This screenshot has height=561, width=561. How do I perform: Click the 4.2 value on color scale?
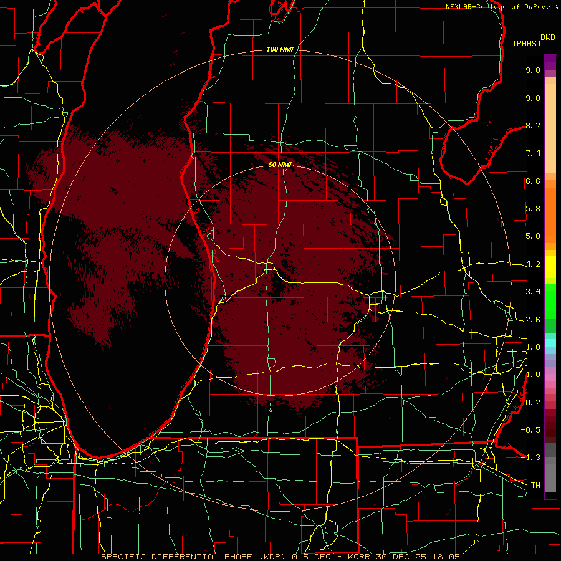(533, 264)
